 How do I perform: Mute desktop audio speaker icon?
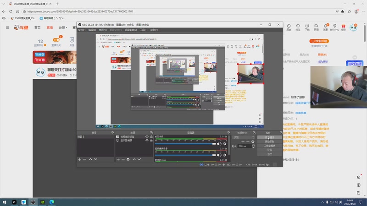pyautogui.click(x=219, y=144)
